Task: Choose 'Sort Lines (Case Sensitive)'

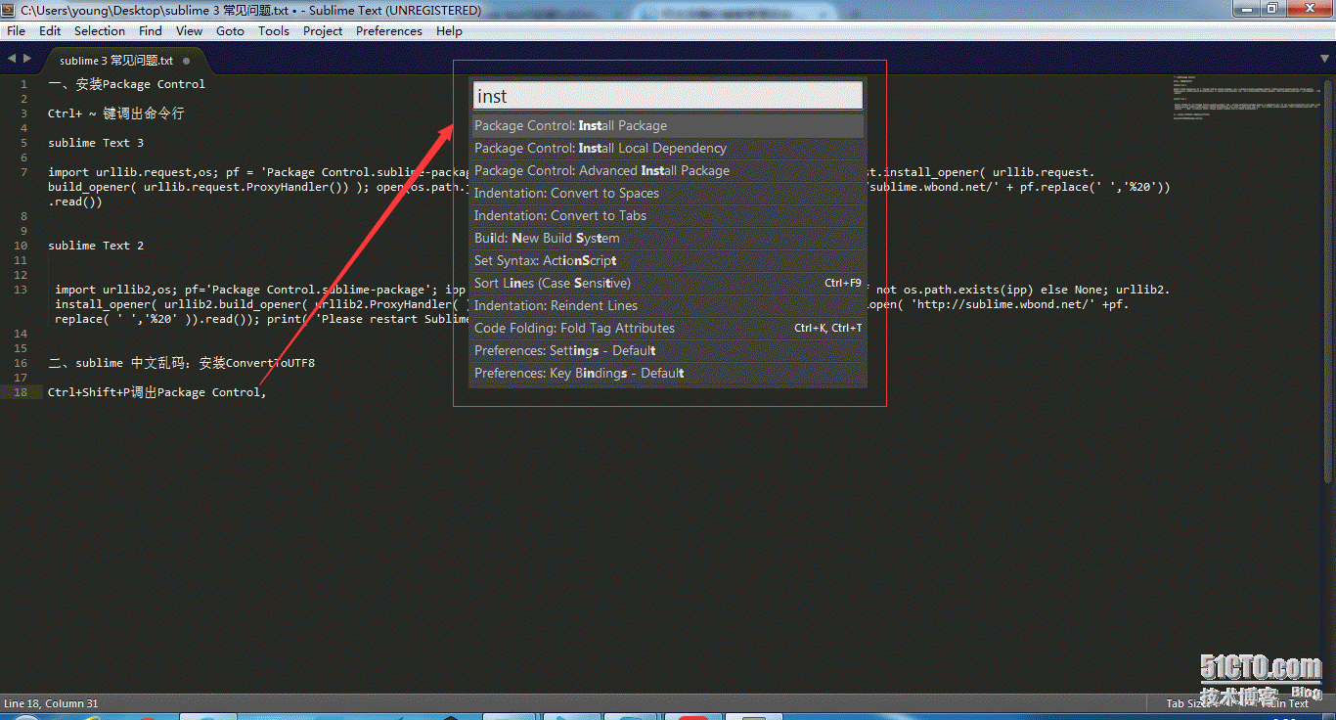Action: [668, 283]
